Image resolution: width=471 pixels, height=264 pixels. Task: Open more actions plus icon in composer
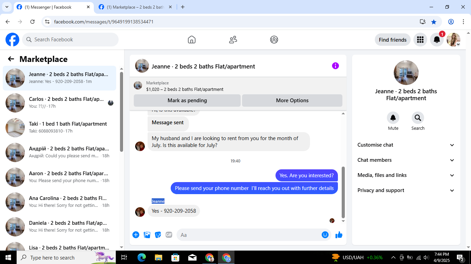(x=136, y=235)
